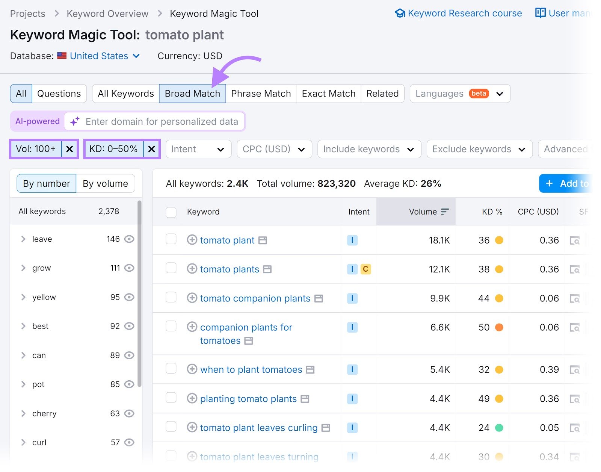The height and width of the screenshot is (472, 601).
Task: Select all keywords via the header checkbox
Action: pos(171,212)
